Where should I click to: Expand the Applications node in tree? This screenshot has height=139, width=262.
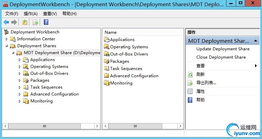(x=20, y=60)
